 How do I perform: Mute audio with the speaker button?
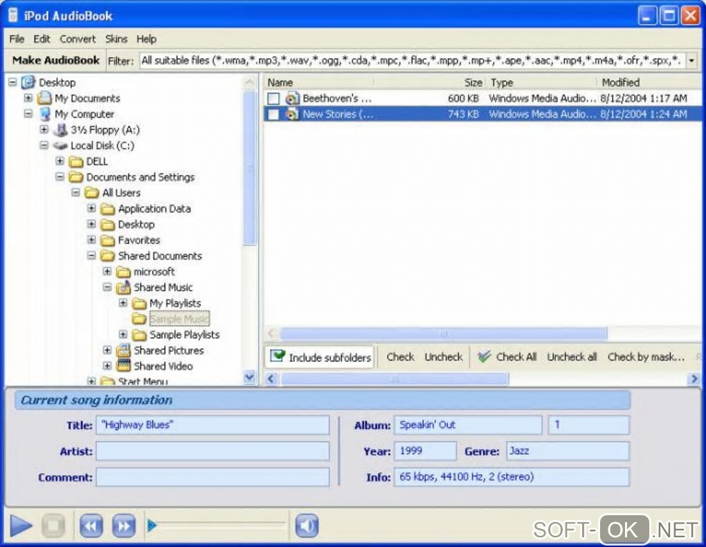point(307,526)
